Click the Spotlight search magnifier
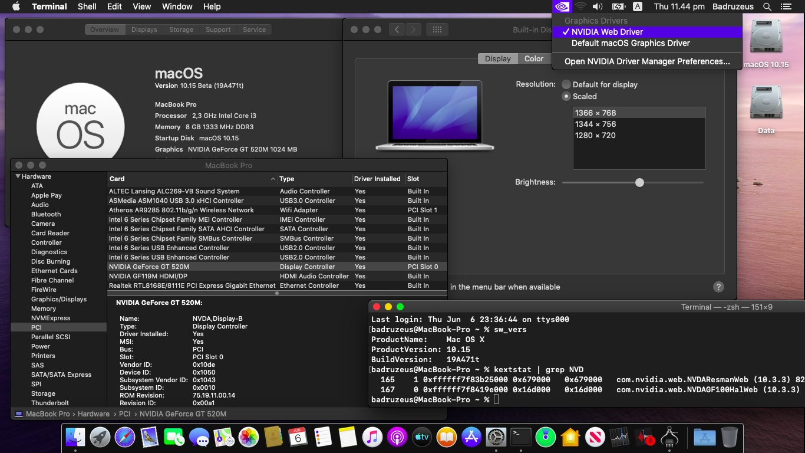The height and width of the screenshot is (453, 805). [x=767, y=6]
